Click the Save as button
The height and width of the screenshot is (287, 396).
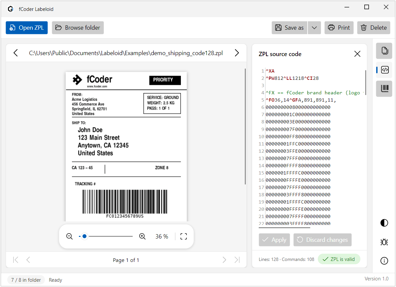(x=289, y=28)
